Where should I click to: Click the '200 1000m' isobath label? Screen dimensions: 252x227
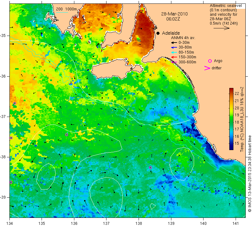tap(66, 9)
